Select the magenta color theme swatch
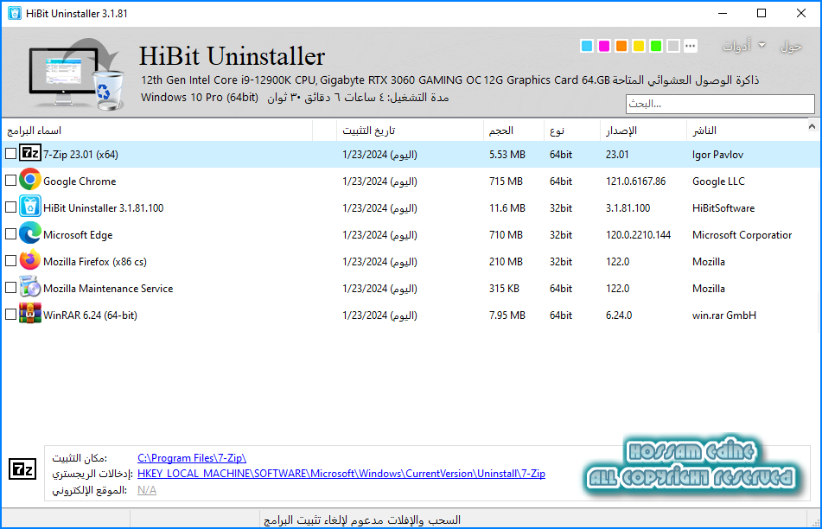 coord(604,46)
